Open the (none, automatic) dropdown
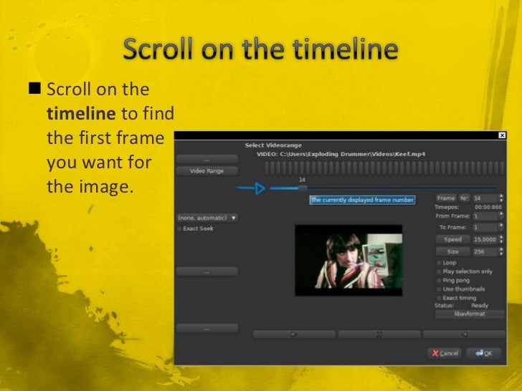 [207, 218]
